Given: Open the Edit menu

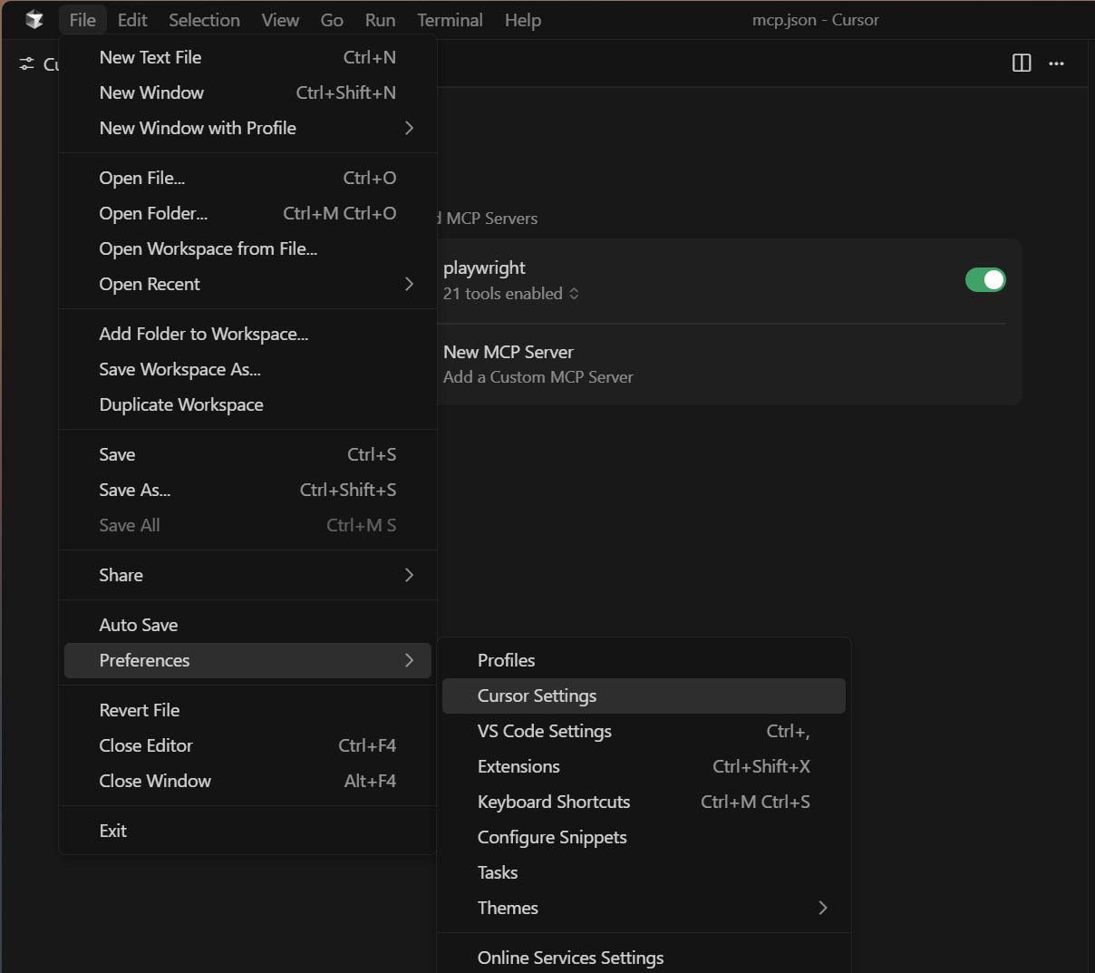Looking at the screenshot, I should pyautogui.click(x=132, y=20).
